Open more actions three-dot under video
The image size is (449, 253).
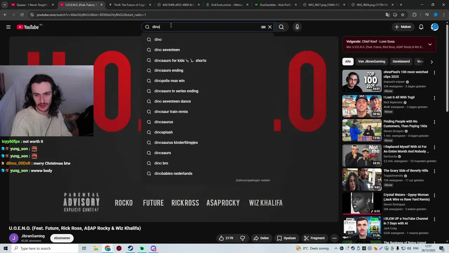[x=334, y=238]
